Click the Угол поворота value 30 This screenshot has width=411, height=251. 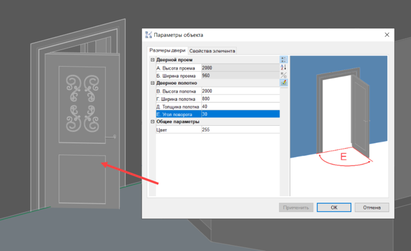point(240,114)
